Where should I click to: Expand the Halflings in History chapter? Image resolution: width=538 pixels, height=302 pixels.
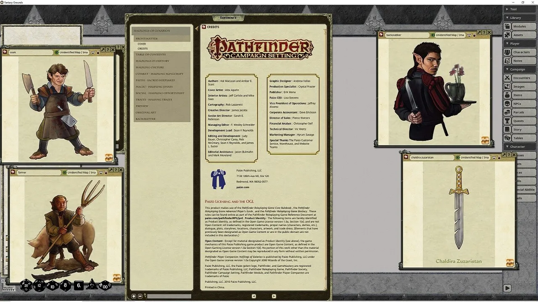[x=162, y=61]
